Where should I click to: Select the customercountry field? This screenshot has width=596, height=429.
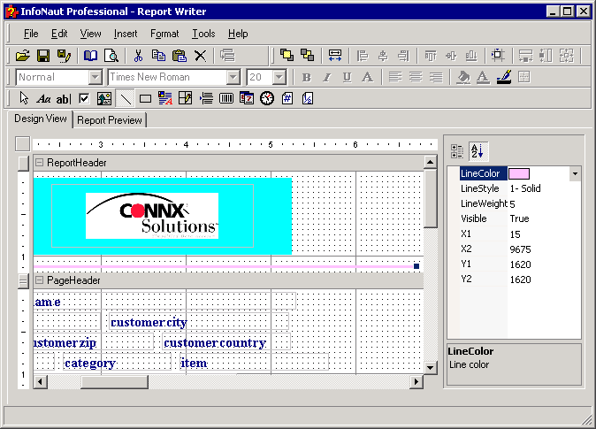(226, 342)
